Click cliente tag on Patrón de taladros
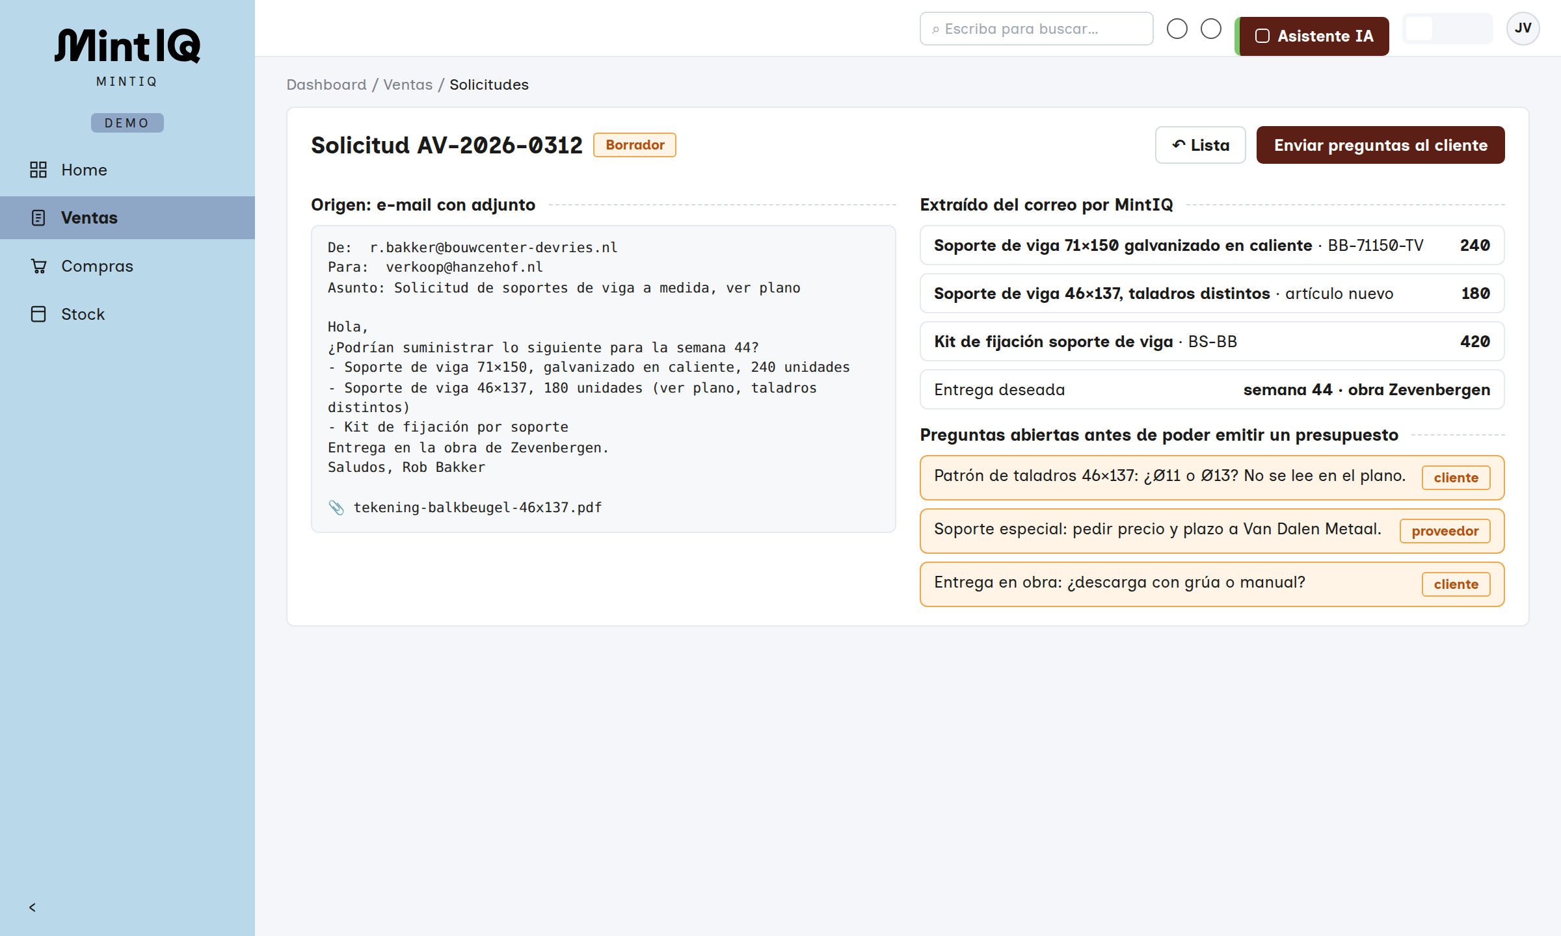The image size is (1561, 936). (1456, 478)
